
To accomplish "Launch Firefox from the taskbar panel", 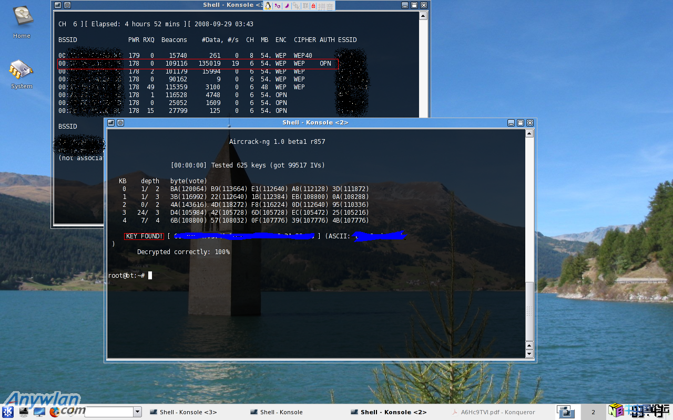I will pyautogui.click(x=55, y=412).
